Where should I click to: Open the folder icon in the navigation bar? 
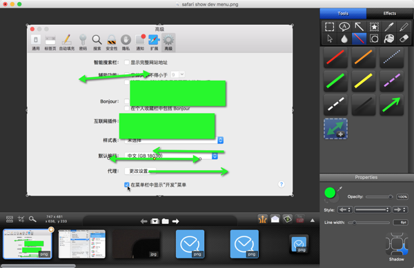point(166,221)
